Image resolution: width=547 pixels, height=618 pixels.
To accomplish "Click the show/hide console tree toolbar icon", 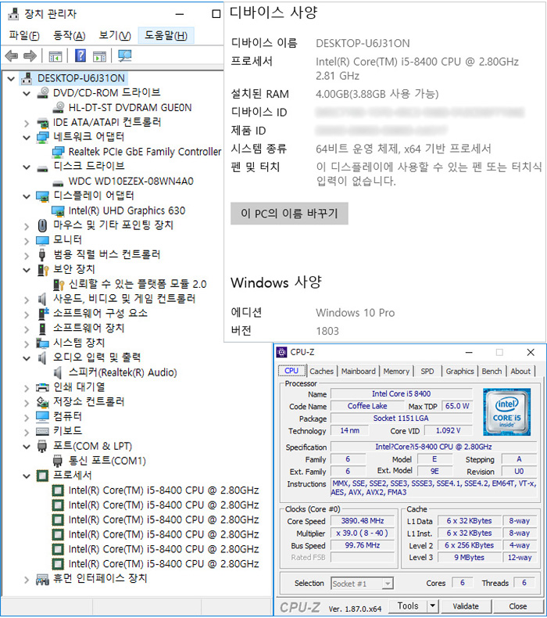I will pyautogui.click(x=55, y=56).
